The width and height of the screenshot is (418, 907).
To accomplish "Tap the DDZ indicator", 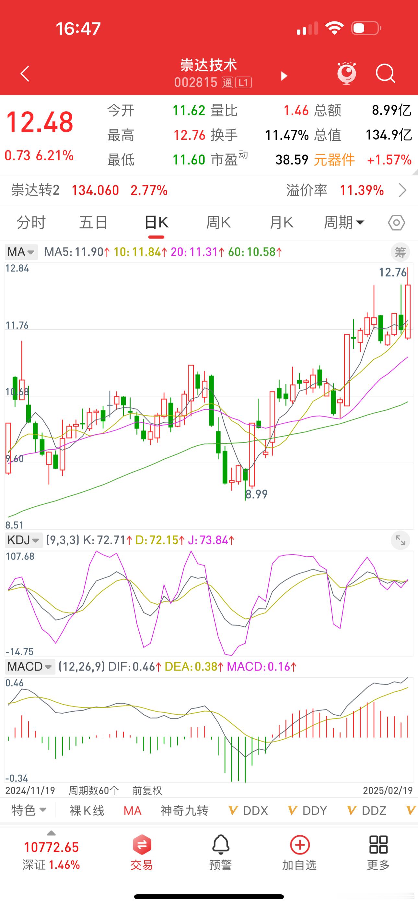I will (x=367, y=810).
